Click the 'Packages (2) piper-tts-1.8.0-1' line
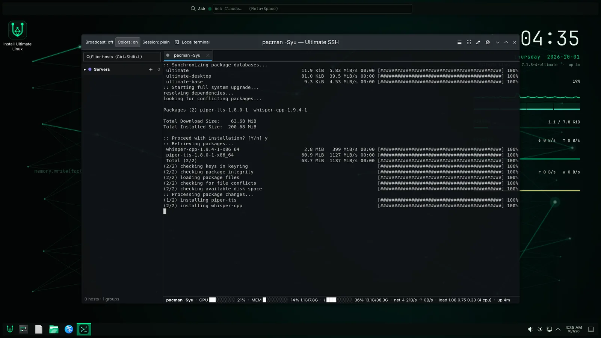This screenshot has height=338, width=601. (235, 110)
